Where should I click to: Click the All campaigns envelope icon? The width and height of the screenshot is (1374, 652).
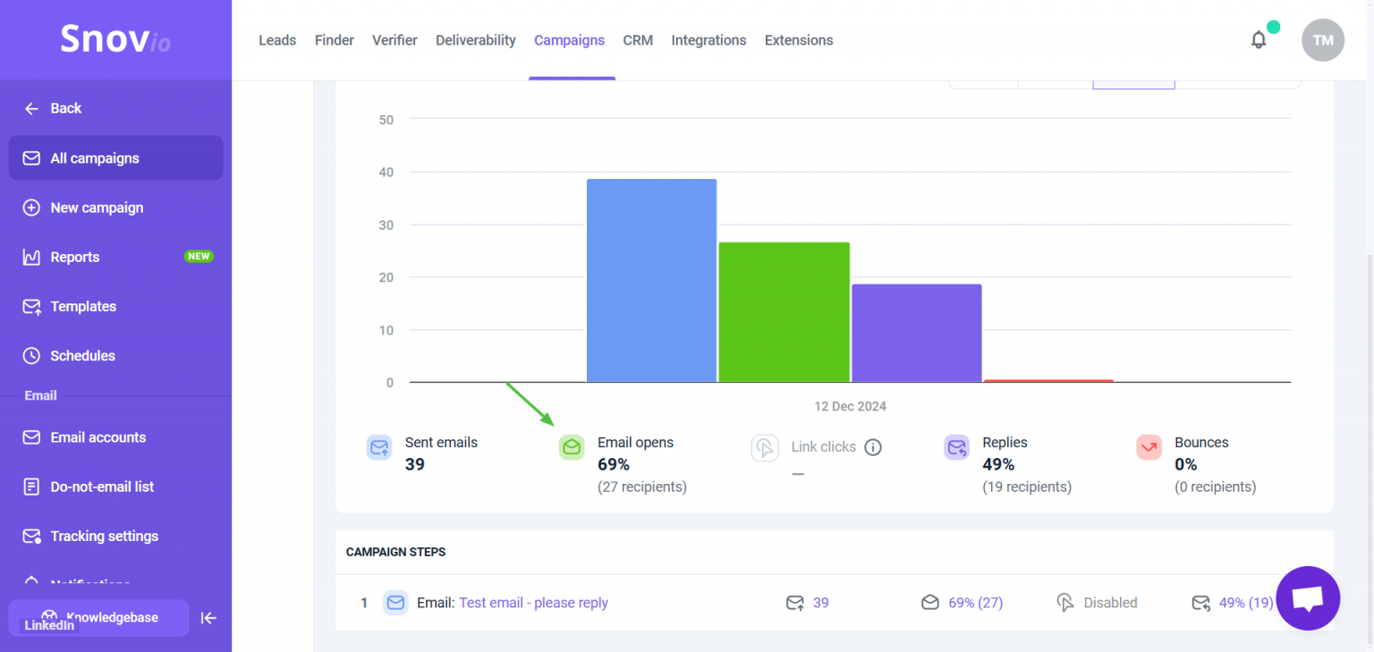tap(31, 158)
